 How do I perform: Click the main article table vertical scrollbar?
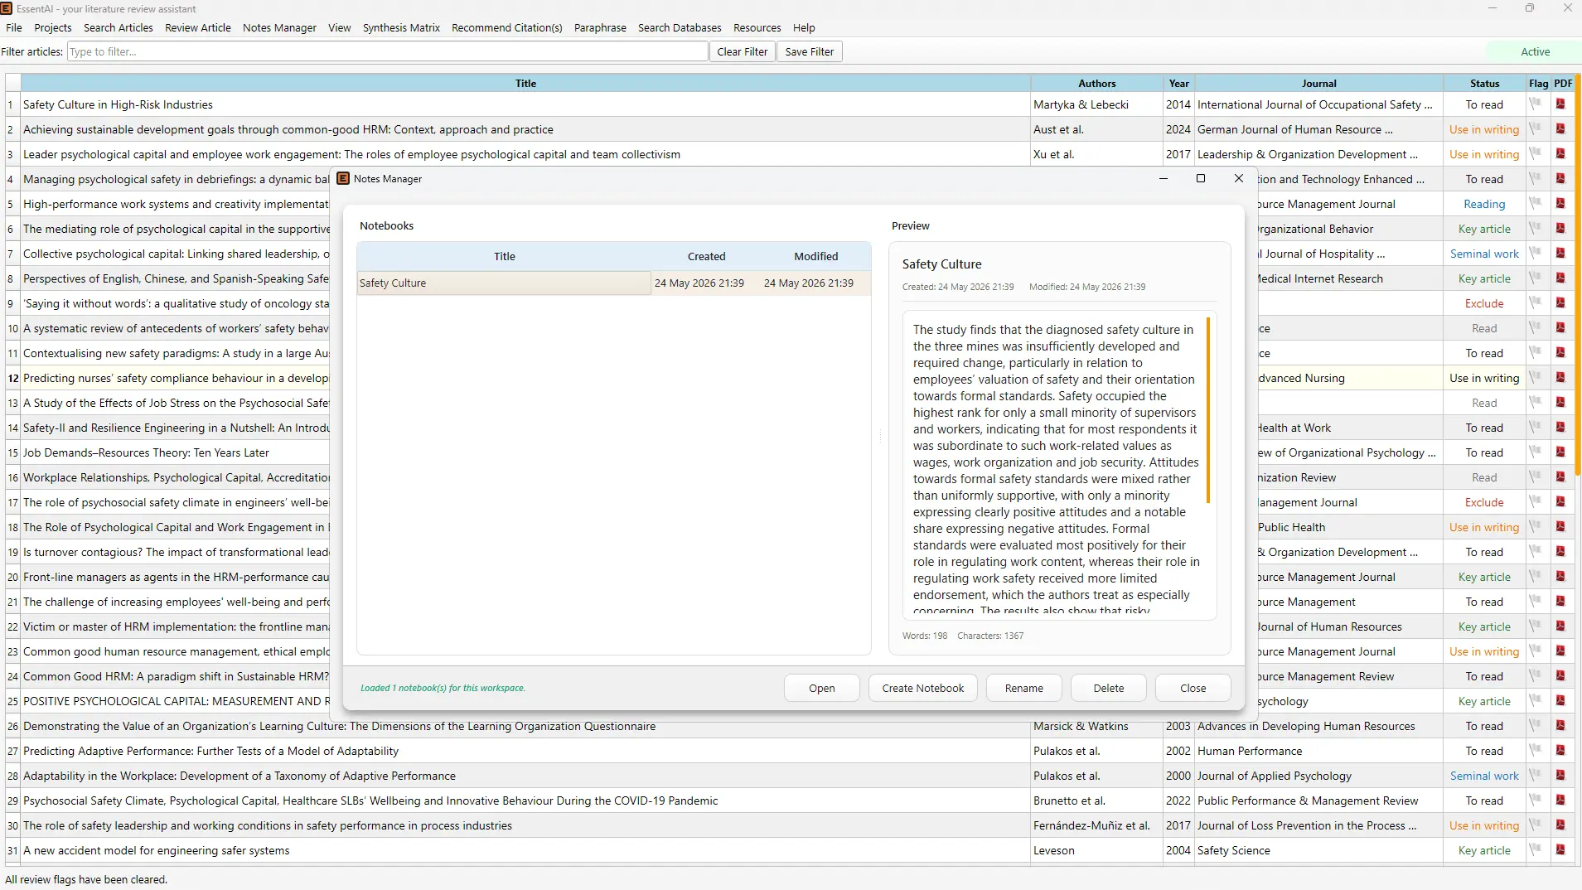1578,273
